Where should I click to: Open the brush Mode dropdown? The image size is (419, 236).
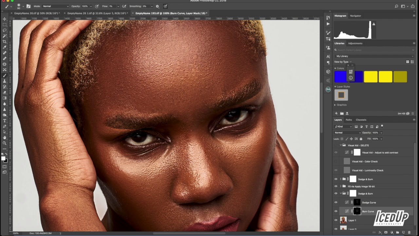pyautogui.click(x=56, y=6)
